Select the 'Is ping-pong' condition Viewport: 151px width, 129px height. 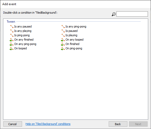pyautogui.click(x=22, y=35)
